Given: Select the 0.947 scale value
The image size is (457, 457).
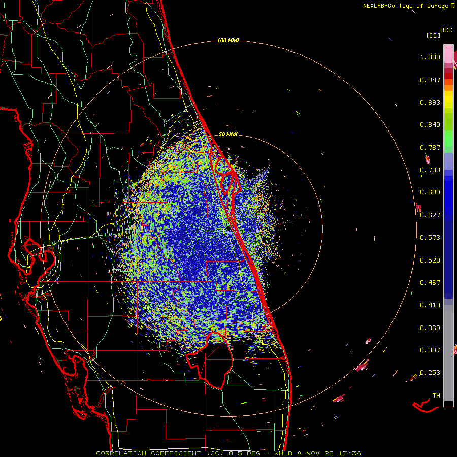Looking at the screenshot, I should (430, 80).
